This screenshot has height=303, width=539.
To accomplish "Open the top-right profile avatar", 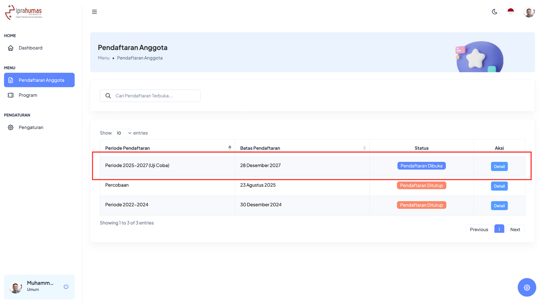I will click(x=529, y=12).
